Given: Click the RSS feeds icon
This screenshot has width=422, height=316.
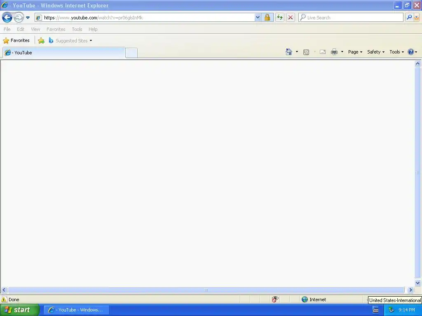Looking at the screenshot, I should click(306, 52).
